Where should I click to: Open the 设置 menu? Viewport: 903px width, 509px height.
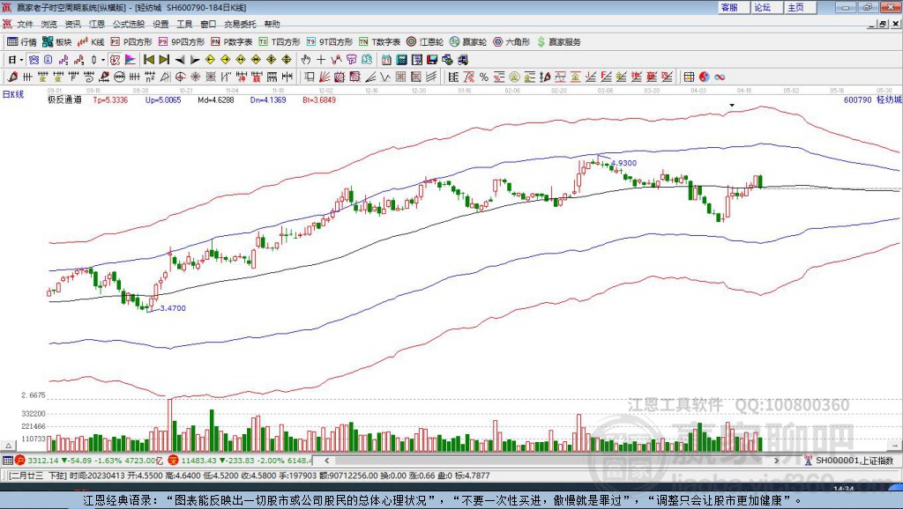tap(160, 24)
